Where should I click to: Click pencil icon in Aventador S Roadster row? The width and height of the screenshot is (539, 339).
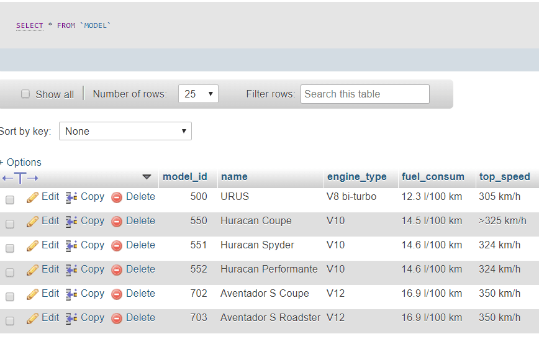pos(32,319)
